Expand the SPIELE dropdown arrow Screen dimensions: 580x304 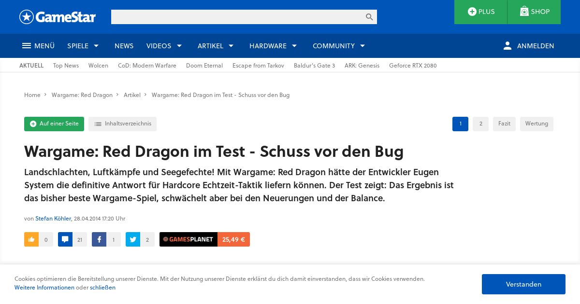(96, 46)
